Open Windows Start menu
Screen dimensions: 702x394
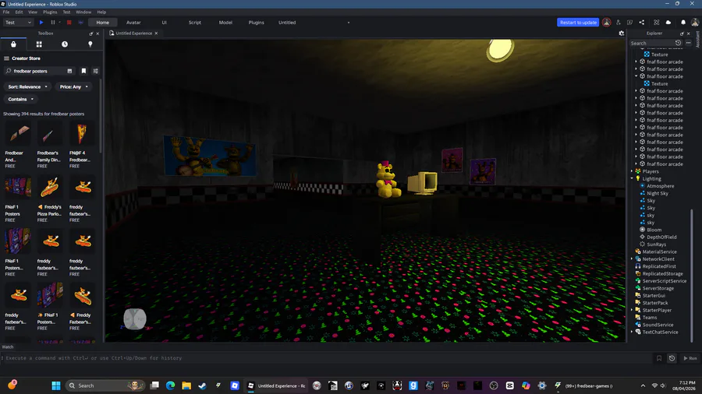pyautogui.click(x=56, y=385)
